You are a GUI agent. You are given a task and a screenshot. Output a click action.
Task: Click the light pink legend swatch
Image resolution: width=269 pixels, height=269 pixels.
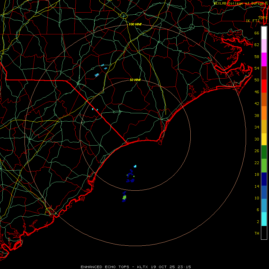264,46
